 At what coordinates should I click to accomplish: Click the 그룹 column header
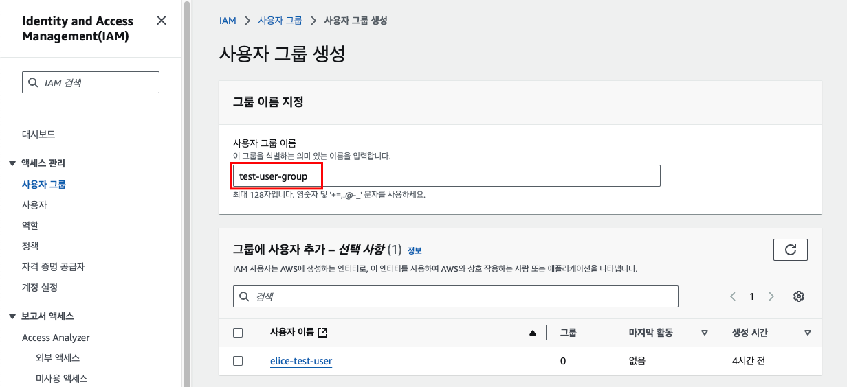[569, 333]
